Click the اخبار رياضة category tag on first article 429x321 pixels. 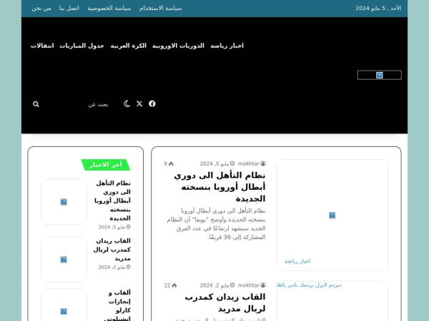297,261
